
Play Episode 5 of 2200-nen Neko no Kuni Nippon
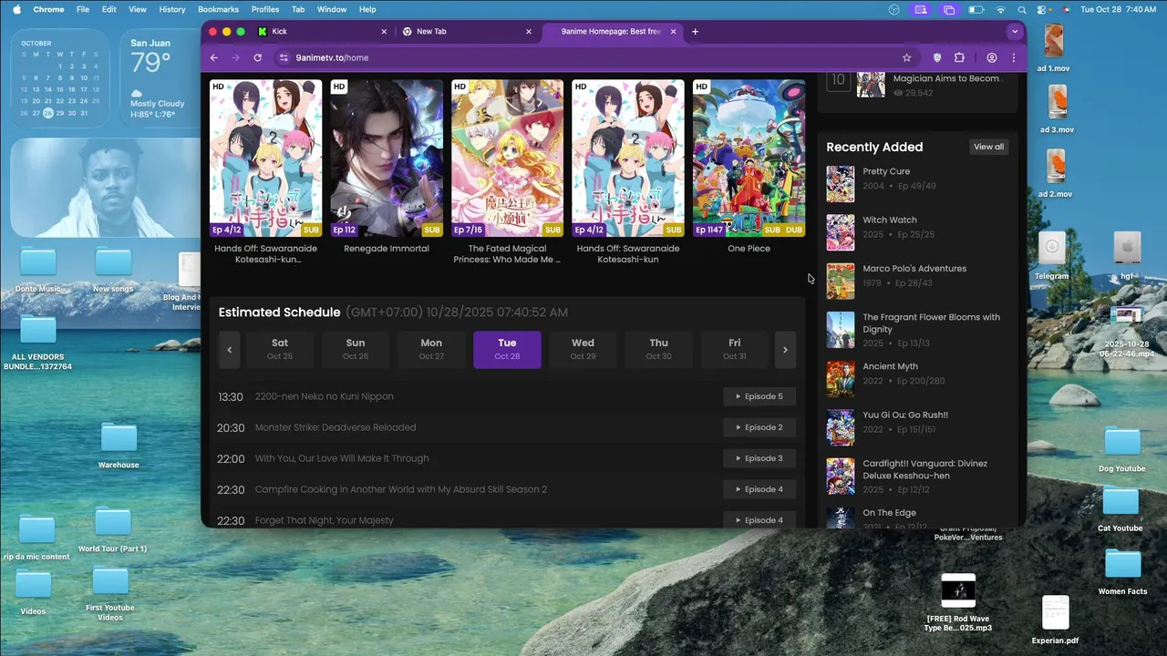[759, 396]
